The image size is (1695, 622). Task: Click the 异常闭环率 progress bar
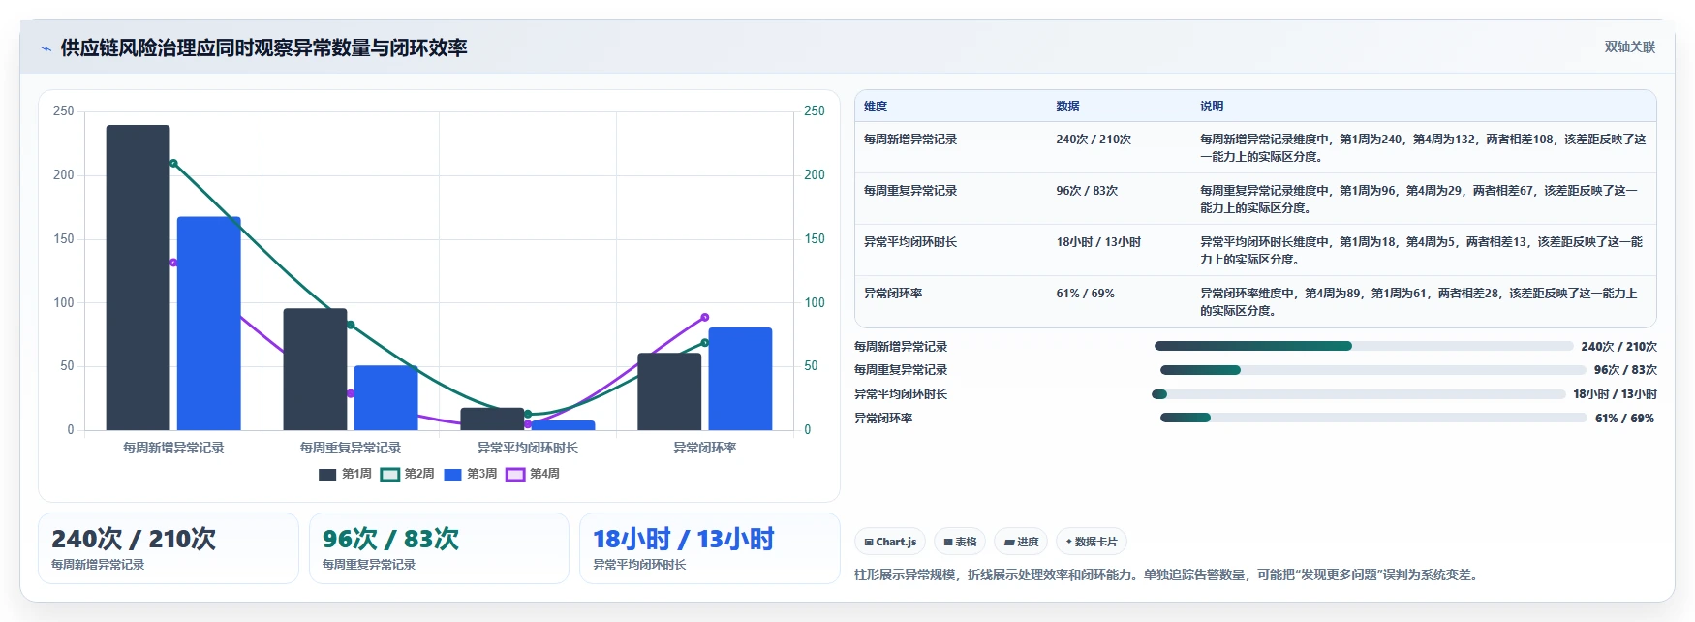1373,418
